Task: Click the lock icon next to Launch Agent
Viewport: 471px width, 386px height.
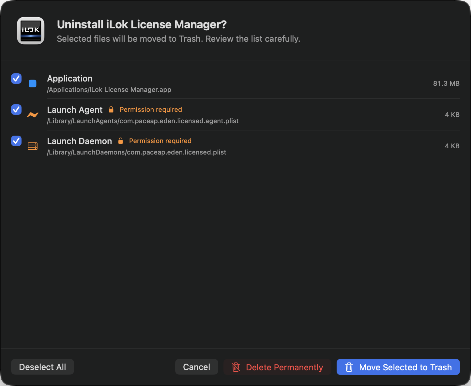Action: point(111,110)
